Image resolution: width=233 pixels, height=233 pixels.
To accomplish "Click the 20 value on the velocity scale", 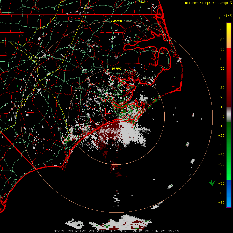I will click(222, 97).
